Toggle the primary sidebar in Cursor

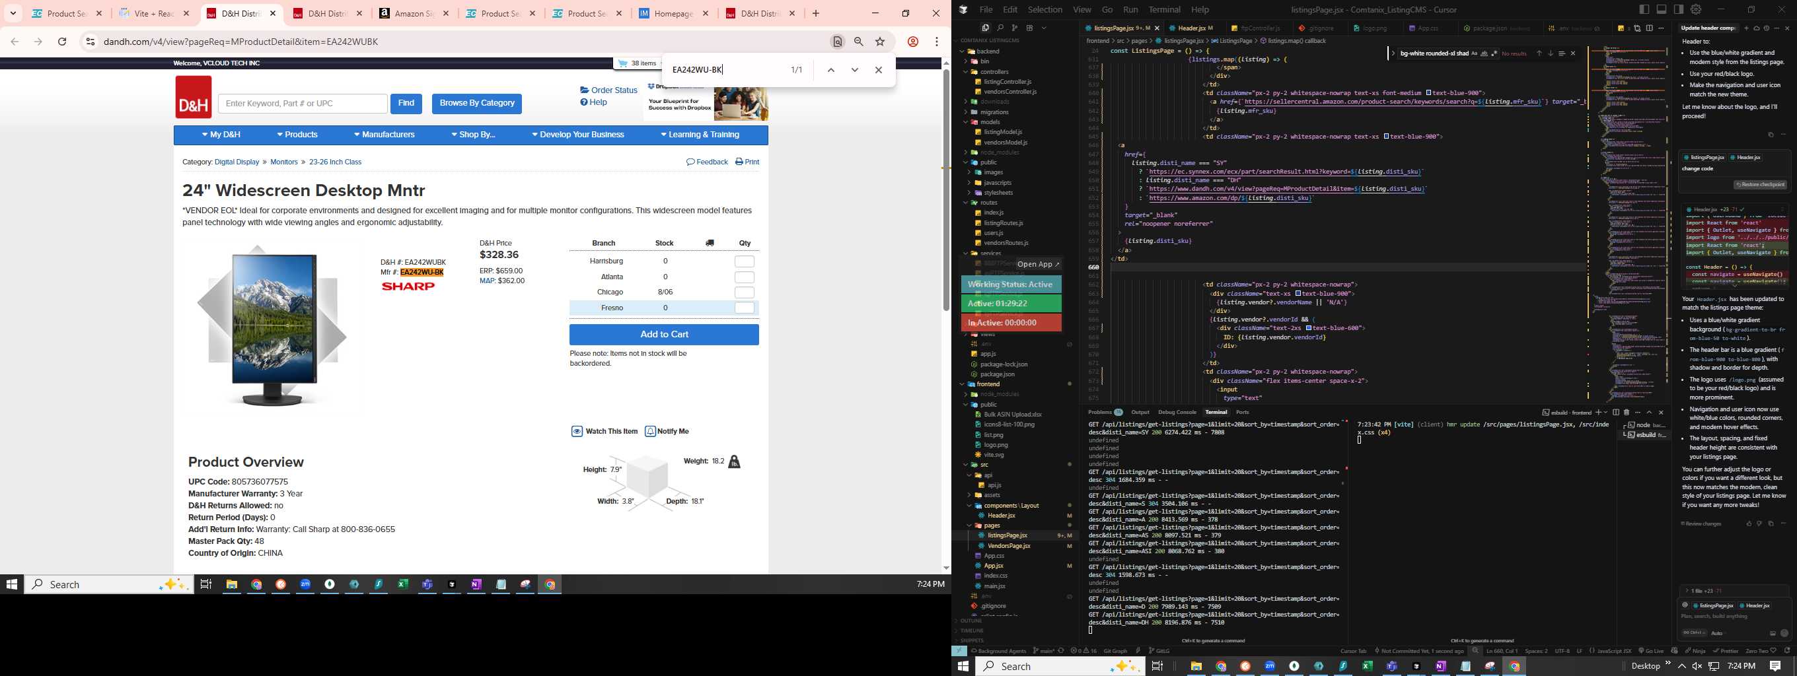click(1644, 10)
